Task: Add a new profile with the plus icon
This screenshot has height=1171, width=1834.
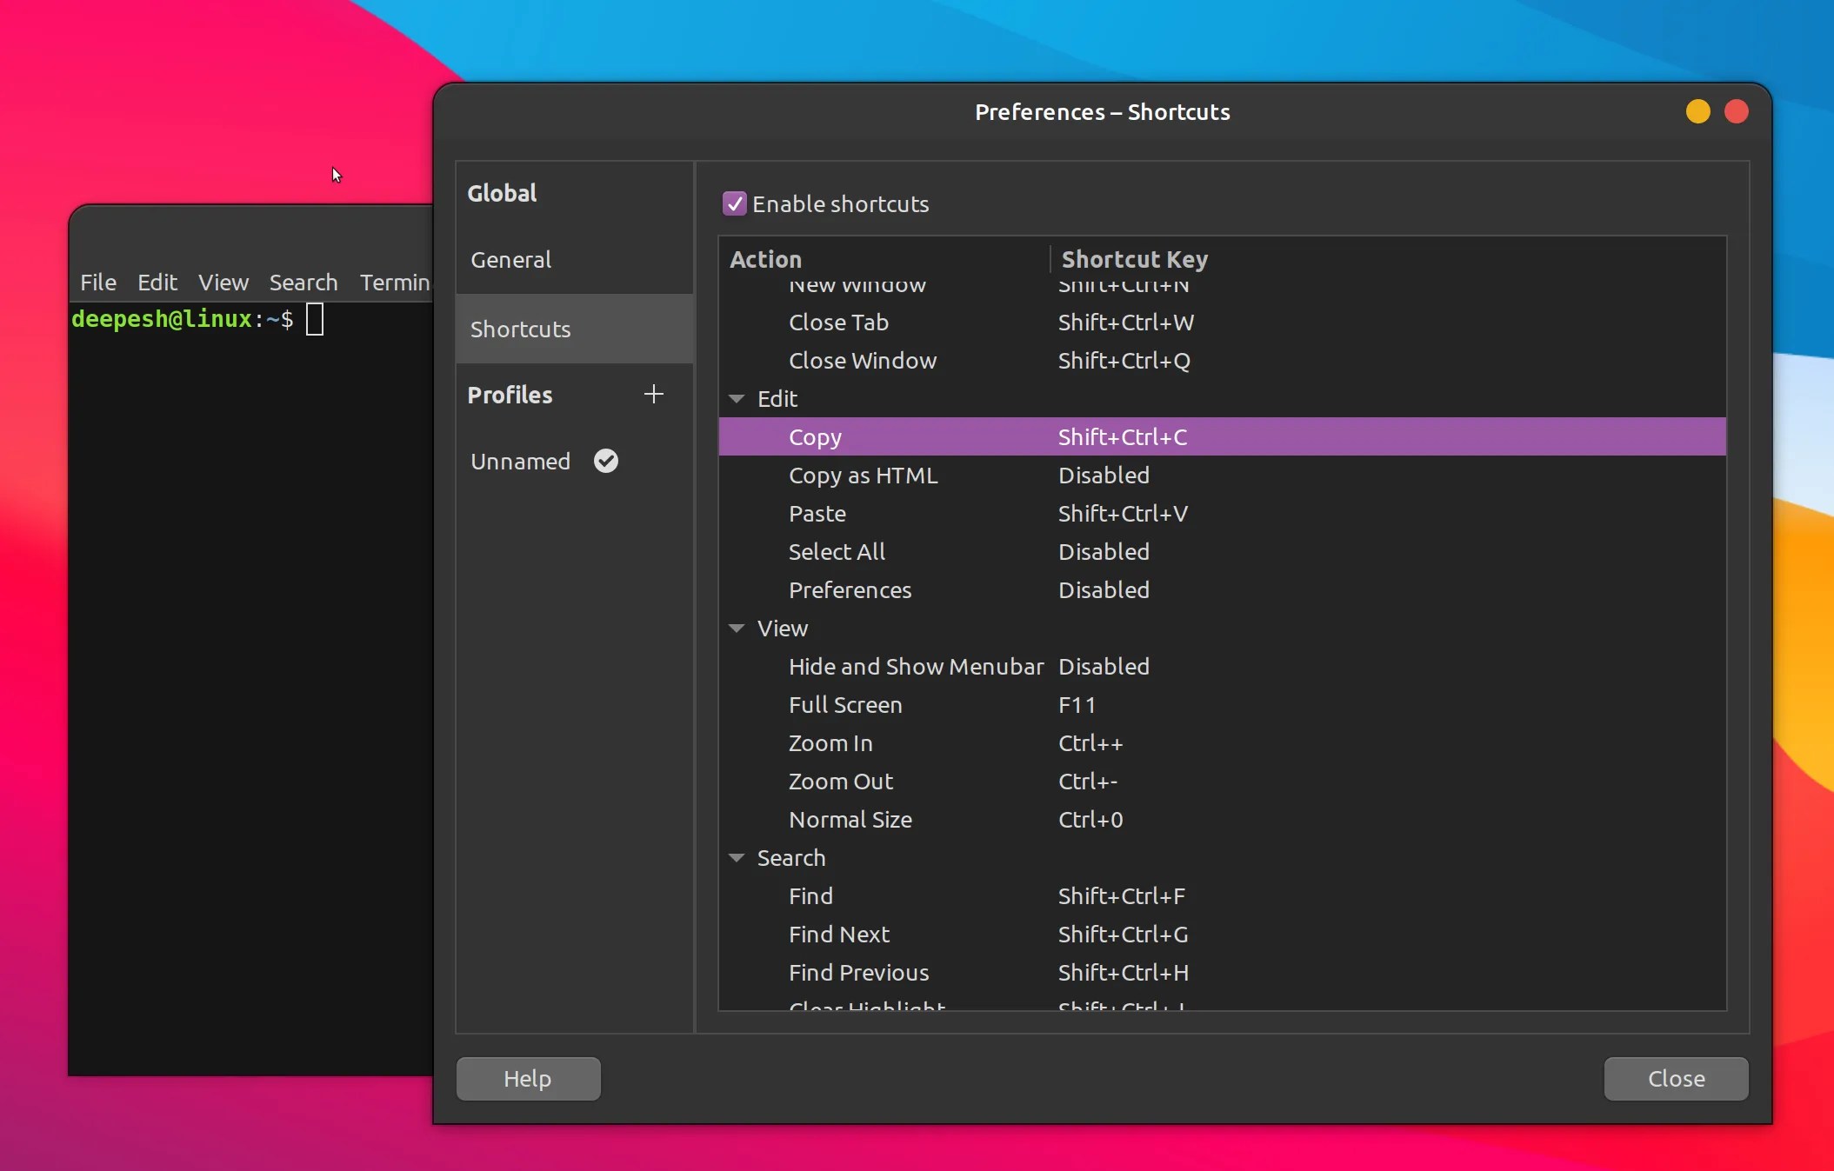Action: point(654,394)
